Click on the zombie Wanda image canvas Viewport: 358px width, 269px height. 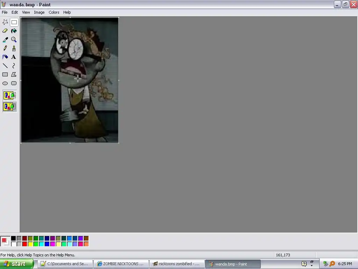(x=70, y=80)
